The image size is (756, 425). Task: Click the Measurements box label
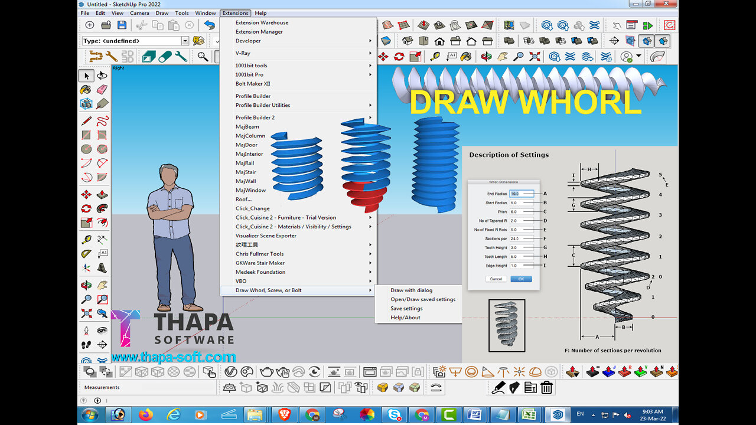pyautogui.click(x=102, y=387)
